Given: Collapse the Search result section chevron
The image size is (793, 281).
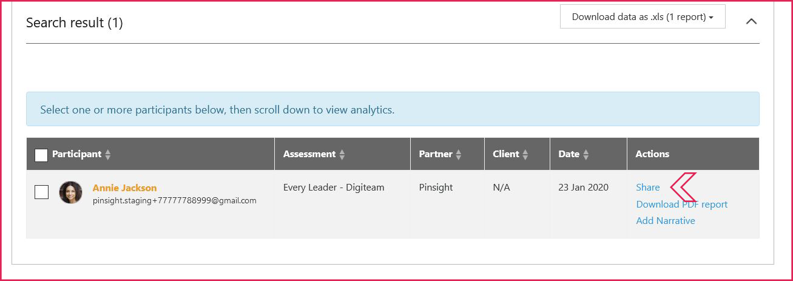Looking at the screenshot, I should tap(751, 21).
